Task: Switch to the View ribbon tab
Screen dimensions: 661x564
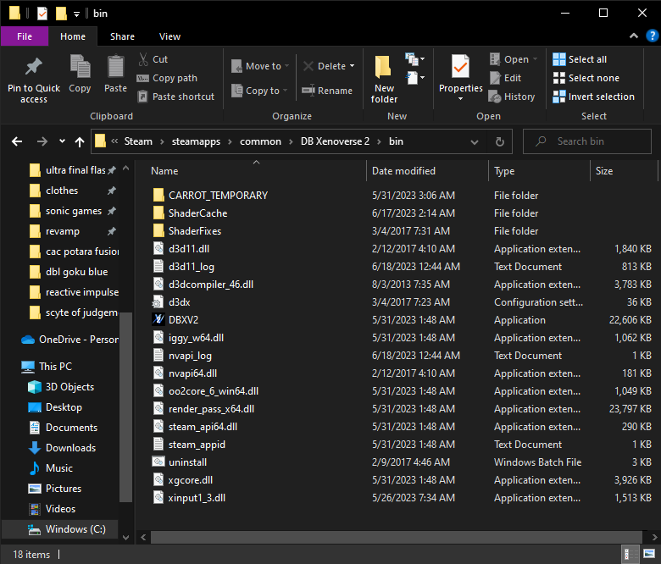Action: [x=169, y=36]
